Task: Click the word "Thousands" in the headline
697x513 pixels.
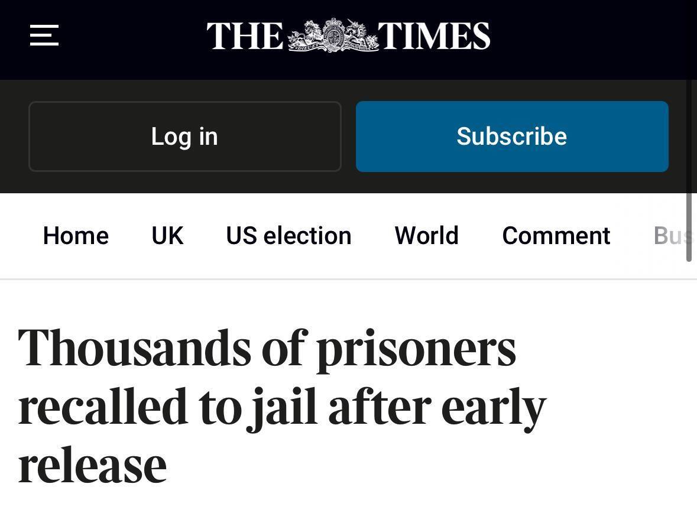Action: pos(134,348)
